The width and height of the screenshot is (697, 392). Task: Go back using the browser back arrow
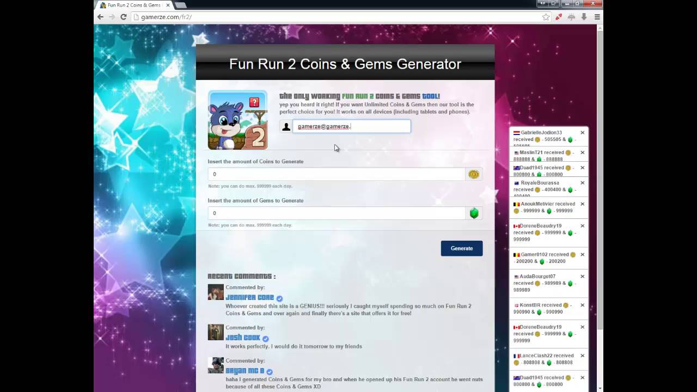point(100,17)
